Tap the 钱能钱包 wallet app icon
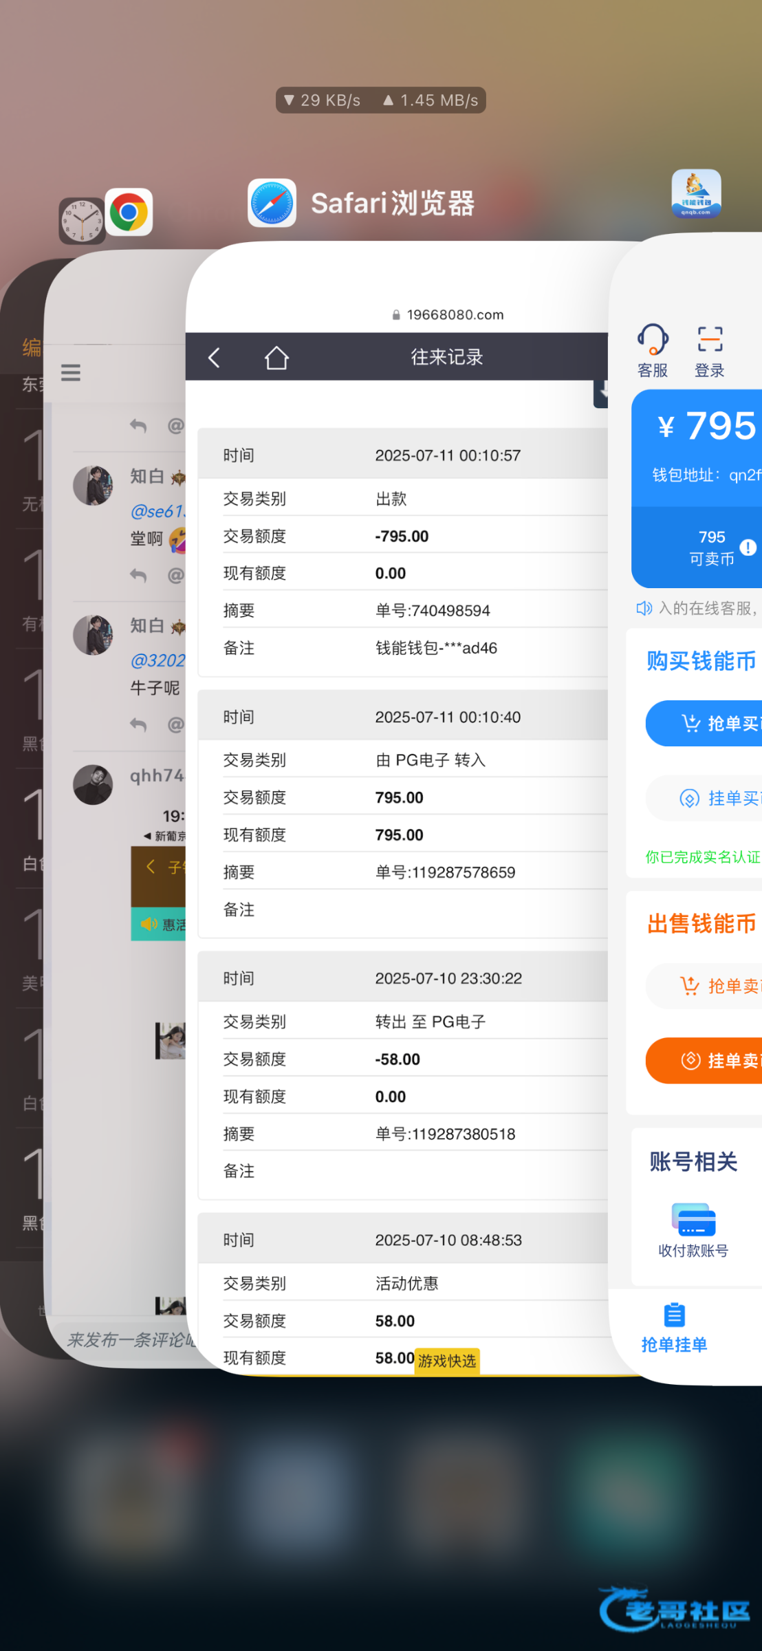This screenshot has width=762, height=1651. [x=696, y=194]
